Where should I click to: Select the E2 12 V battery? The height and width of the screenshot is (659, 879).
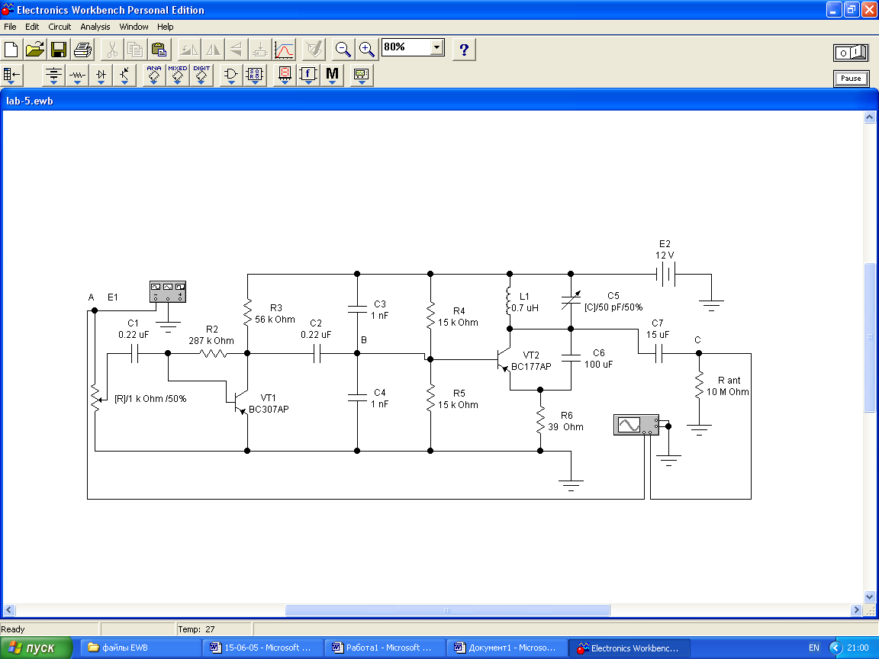[665, 275]
